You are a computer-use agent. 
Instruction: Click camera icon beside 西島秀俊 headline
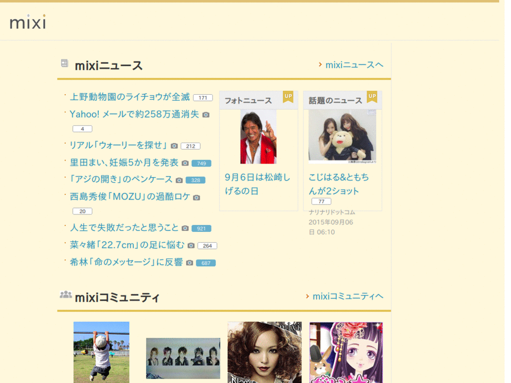[x=196, y=197]
